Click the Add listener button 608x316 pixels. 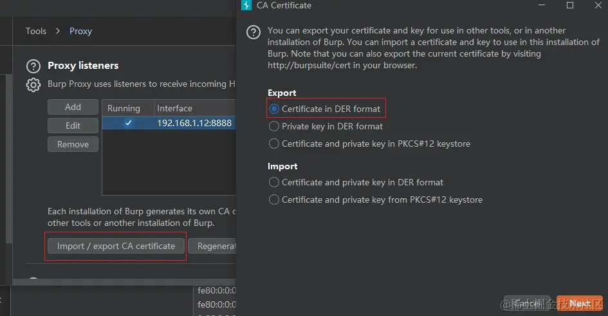73,107
